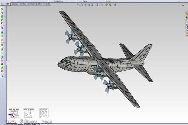188x125 pixels.
Task: Open the Display Style dropdown arrow
Action: 99,5
